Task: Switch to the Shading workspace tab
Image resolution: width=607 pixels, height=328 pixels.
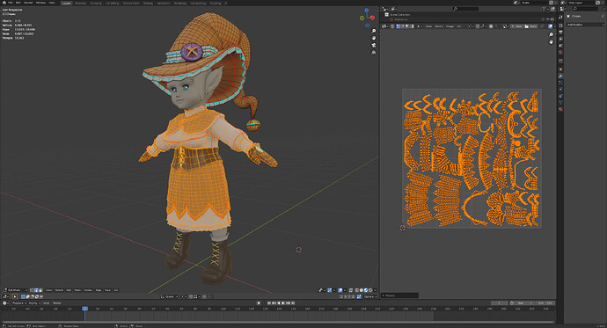Action: coord(148,4)
